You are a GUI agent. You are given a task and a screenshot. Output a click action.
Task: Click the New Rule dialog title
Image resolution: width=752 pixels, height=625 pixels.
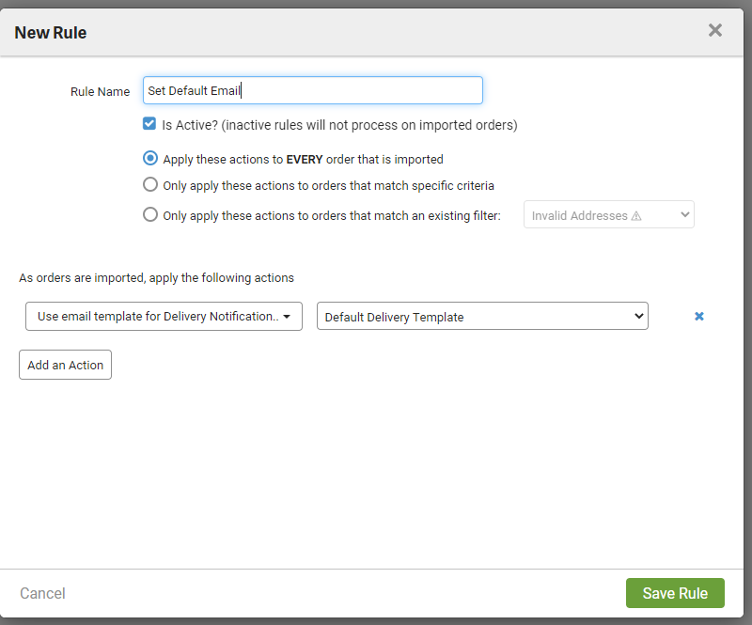click(51, 33)
